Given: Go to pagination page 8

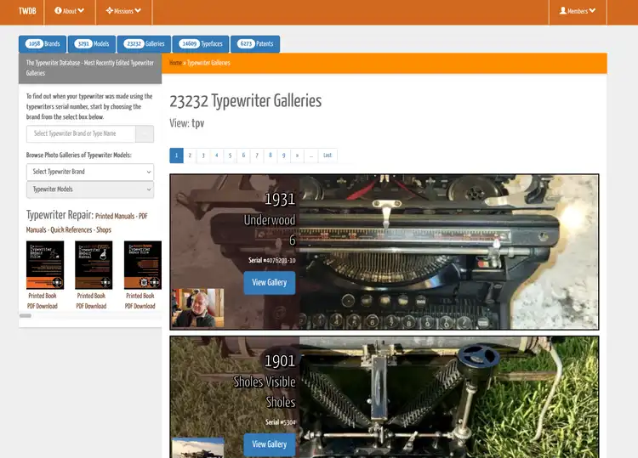Looking at the screenshot, I should 271,155.
